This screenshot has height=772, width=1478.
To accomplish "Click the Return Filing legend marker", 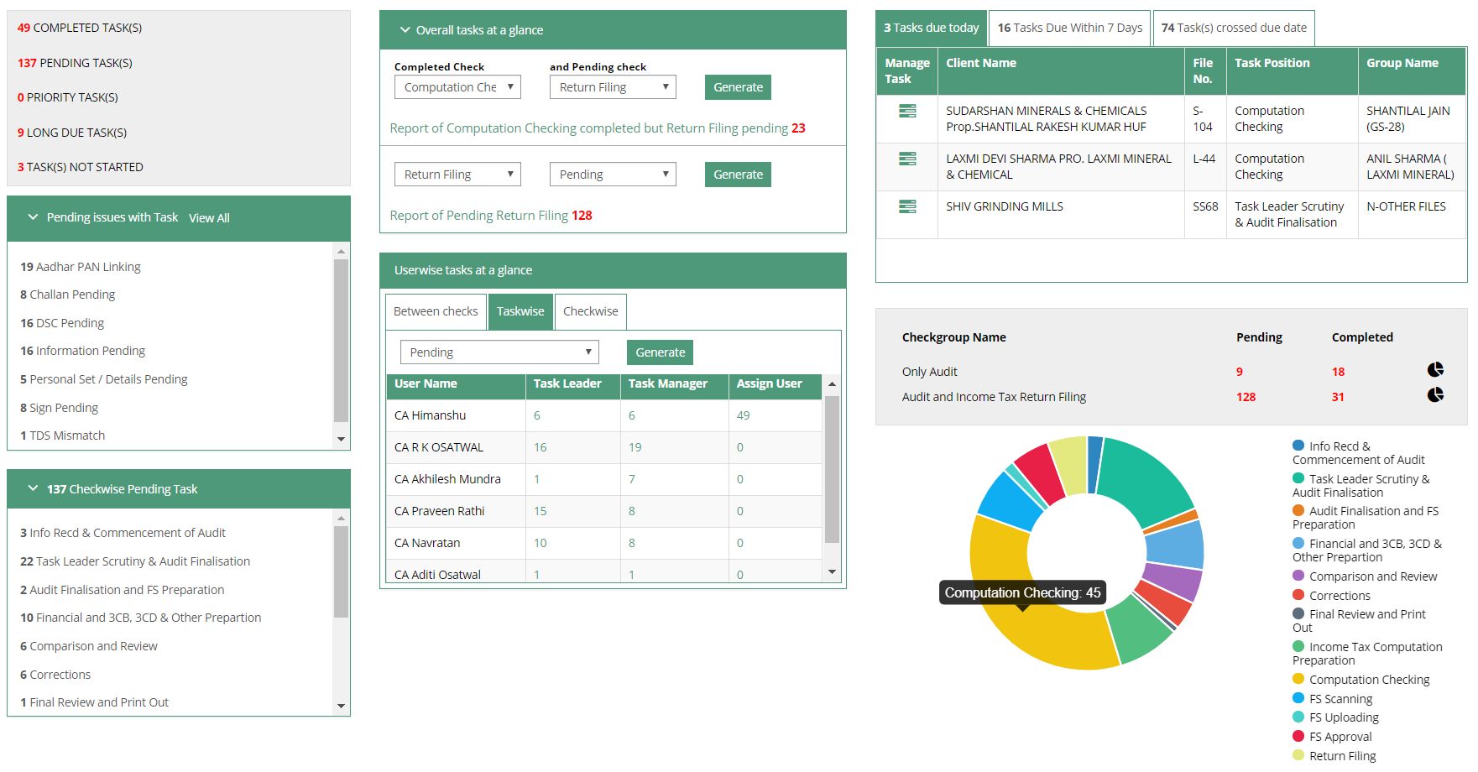I will [x=1298, y=755].
